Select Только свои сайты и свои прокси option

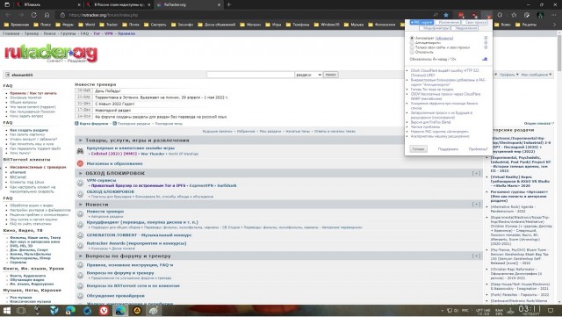click(x=412, y=47)
